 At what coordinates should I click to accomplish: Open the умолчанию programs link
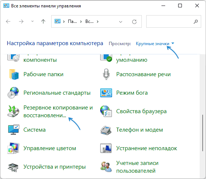pos(132,60)
